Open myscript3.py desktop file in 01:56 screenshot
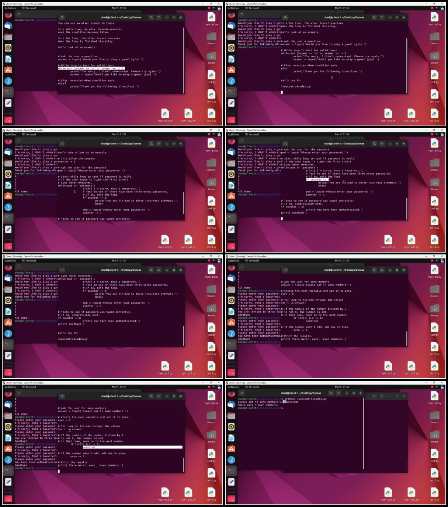 point(388,368)
